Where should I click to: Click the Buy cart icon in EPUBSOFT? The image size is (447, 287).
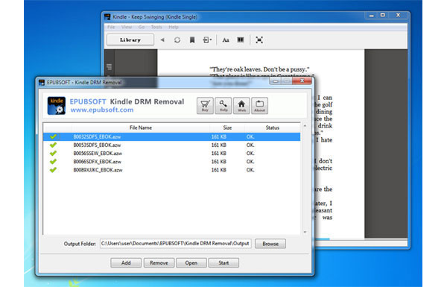(205, 106)
